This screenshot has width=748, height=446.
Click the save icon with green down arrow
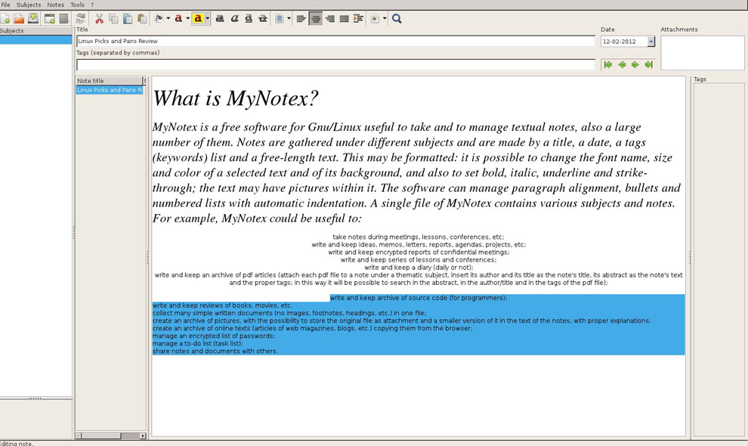tap(33, 19)
